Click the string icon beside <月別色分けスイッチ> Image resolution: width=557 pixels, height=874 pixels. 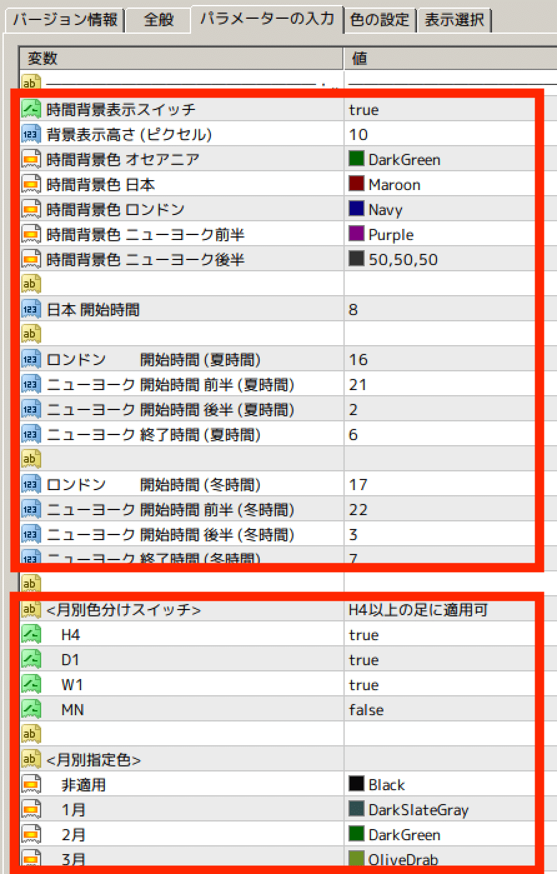point(31,610)
